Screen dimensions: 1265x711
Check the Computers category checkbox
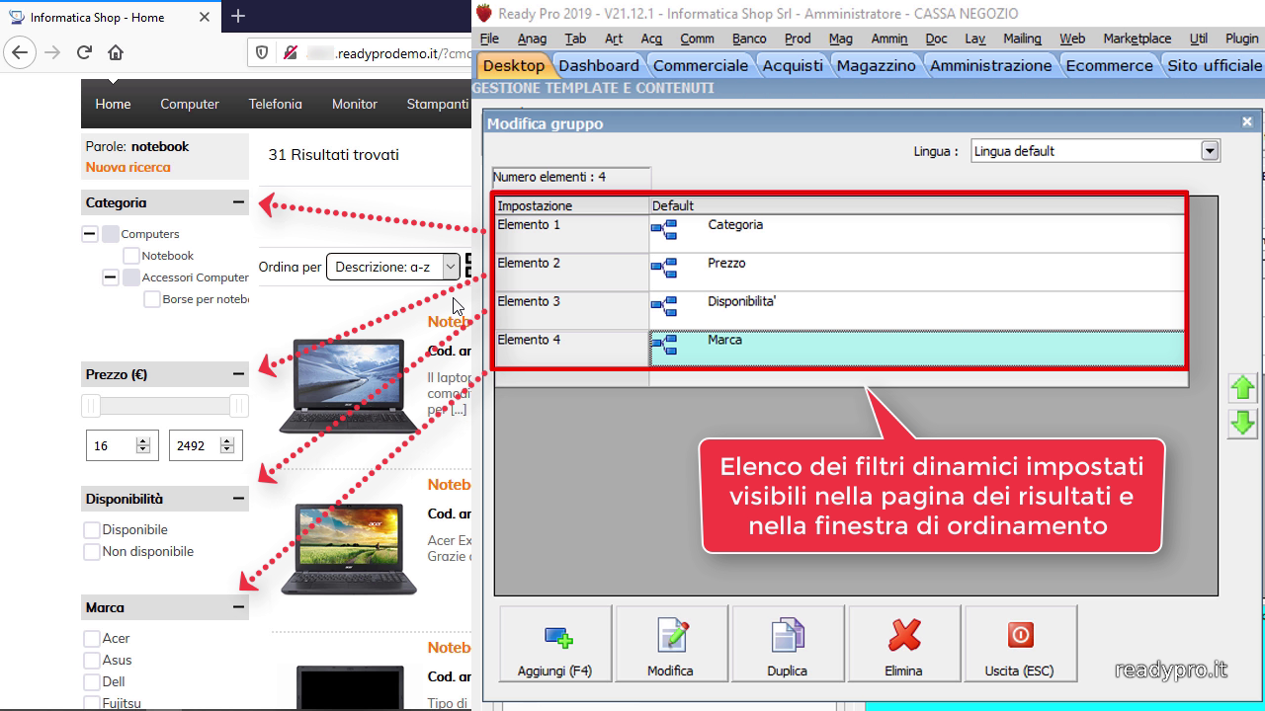pos(111,234)
